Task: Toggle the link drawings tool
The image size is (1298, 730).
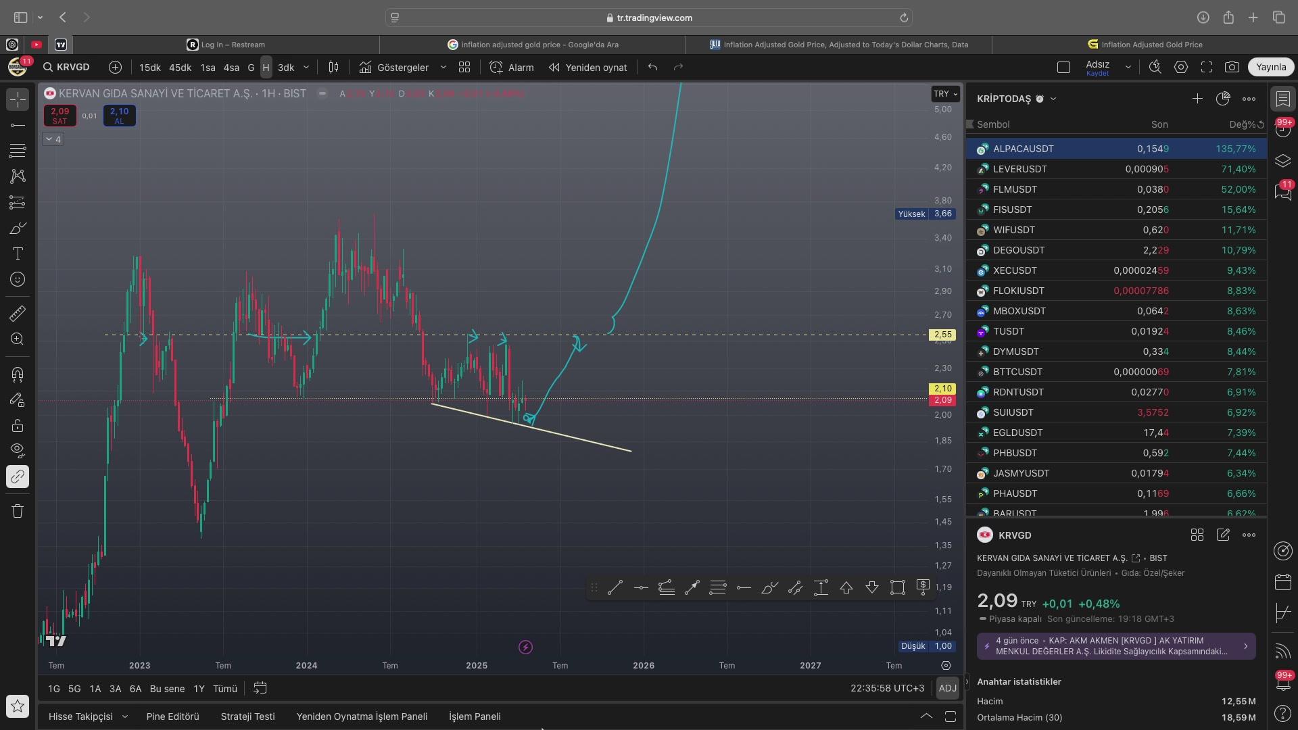Action: [18, 477]
